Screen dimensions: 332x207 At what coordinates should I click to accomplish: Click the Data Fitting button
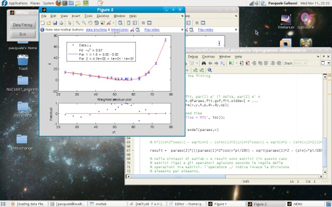click(23, 25)
